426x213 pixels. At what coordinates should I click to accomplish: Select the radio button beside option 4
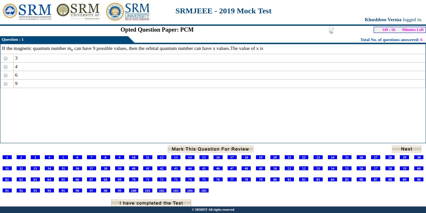[5, 67]
